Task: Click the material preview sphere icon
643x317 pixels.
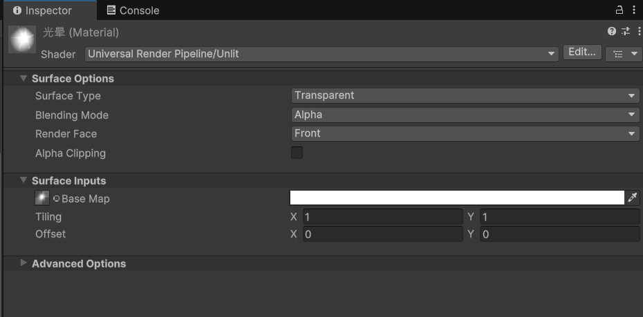Action: click(x=21, y=40)
